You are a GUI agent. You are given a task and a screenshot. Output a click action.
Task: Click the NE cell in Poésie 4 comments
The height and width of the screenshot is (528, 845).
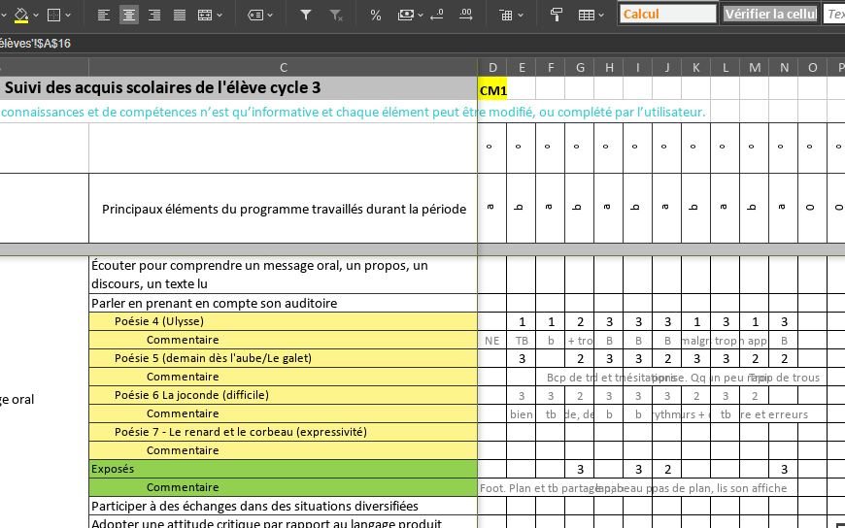point(492,340)
